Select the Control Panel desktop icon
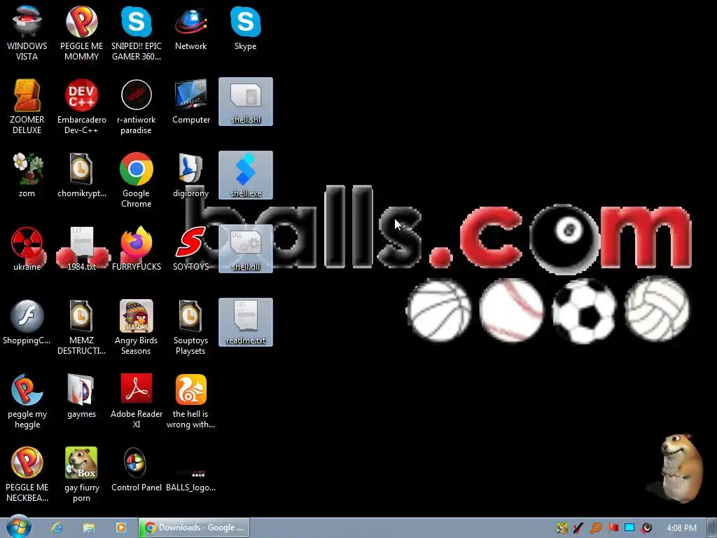Viewport: 717px width, 538px height. tap(137, 470)
